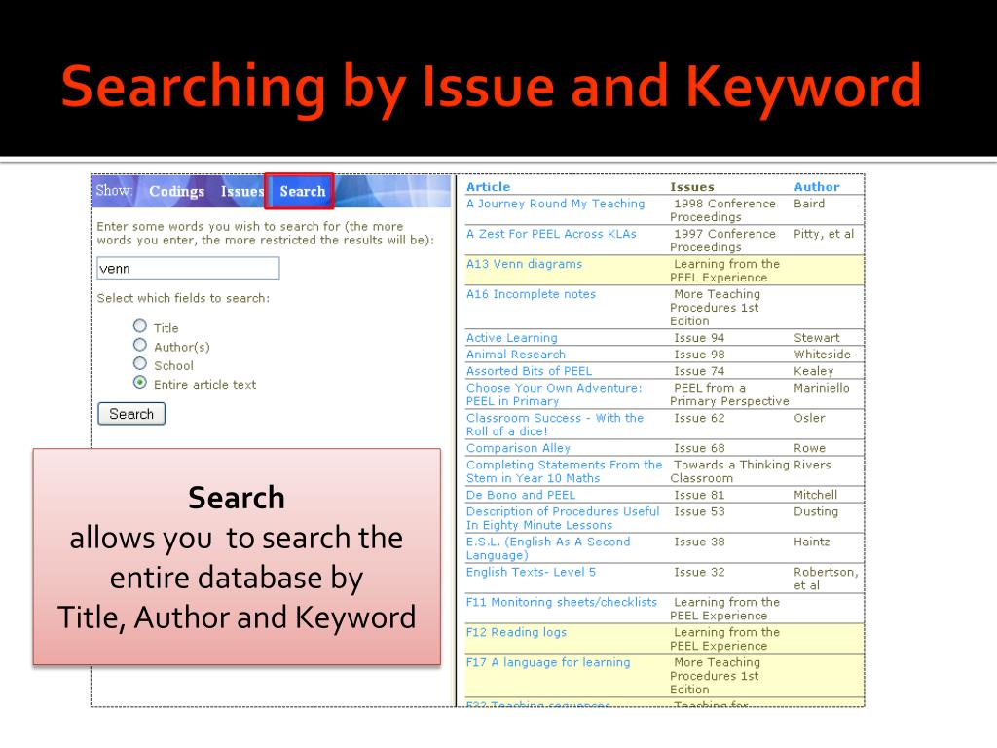
Task: Click author 'Dusting'
Action: click(x=816, y=511)
